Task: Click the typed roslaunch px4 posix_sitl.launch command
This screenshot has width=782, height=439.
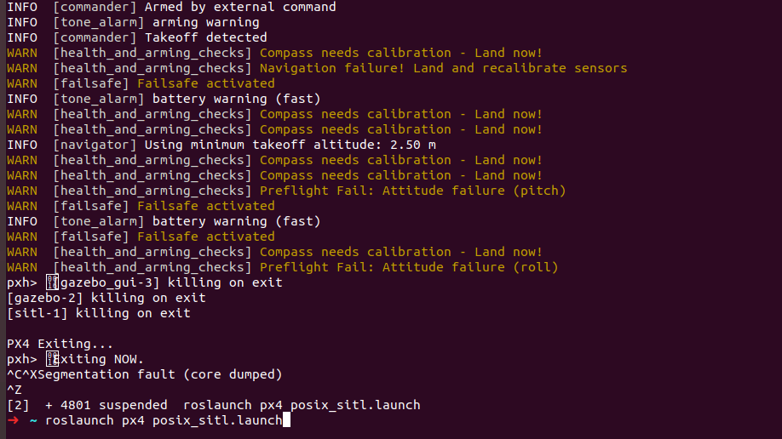Action: coord(164,420)
